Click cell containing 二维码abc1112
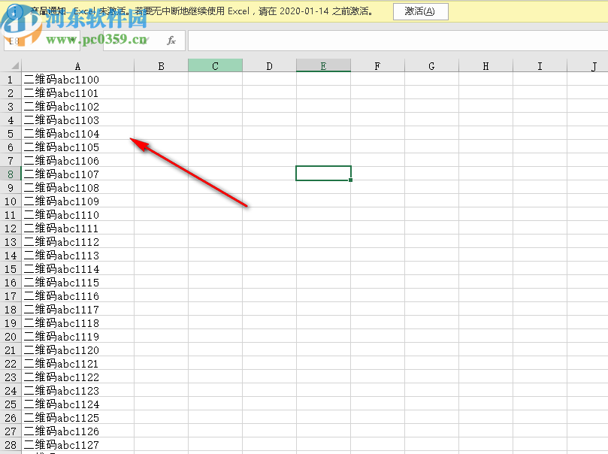 click(78, 241)
